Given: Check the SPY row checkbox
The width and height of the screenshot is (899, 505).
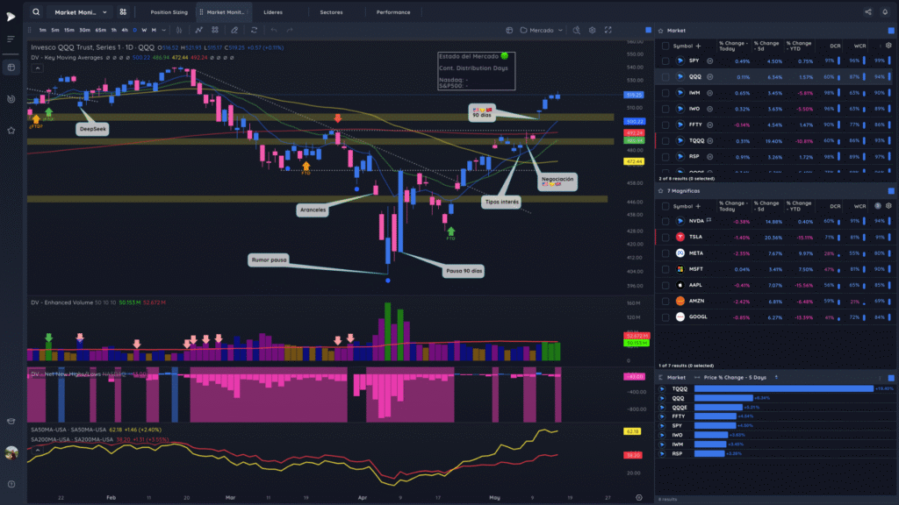Looking at the screenshot, I should tap(665, 60).
